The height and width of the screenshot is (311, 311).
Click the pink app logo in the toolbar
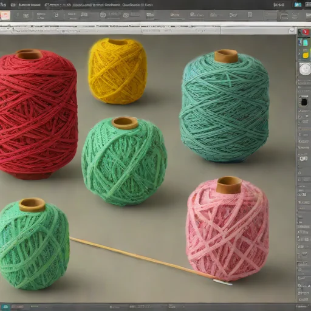pyautogui.click(x=5, y=15)
